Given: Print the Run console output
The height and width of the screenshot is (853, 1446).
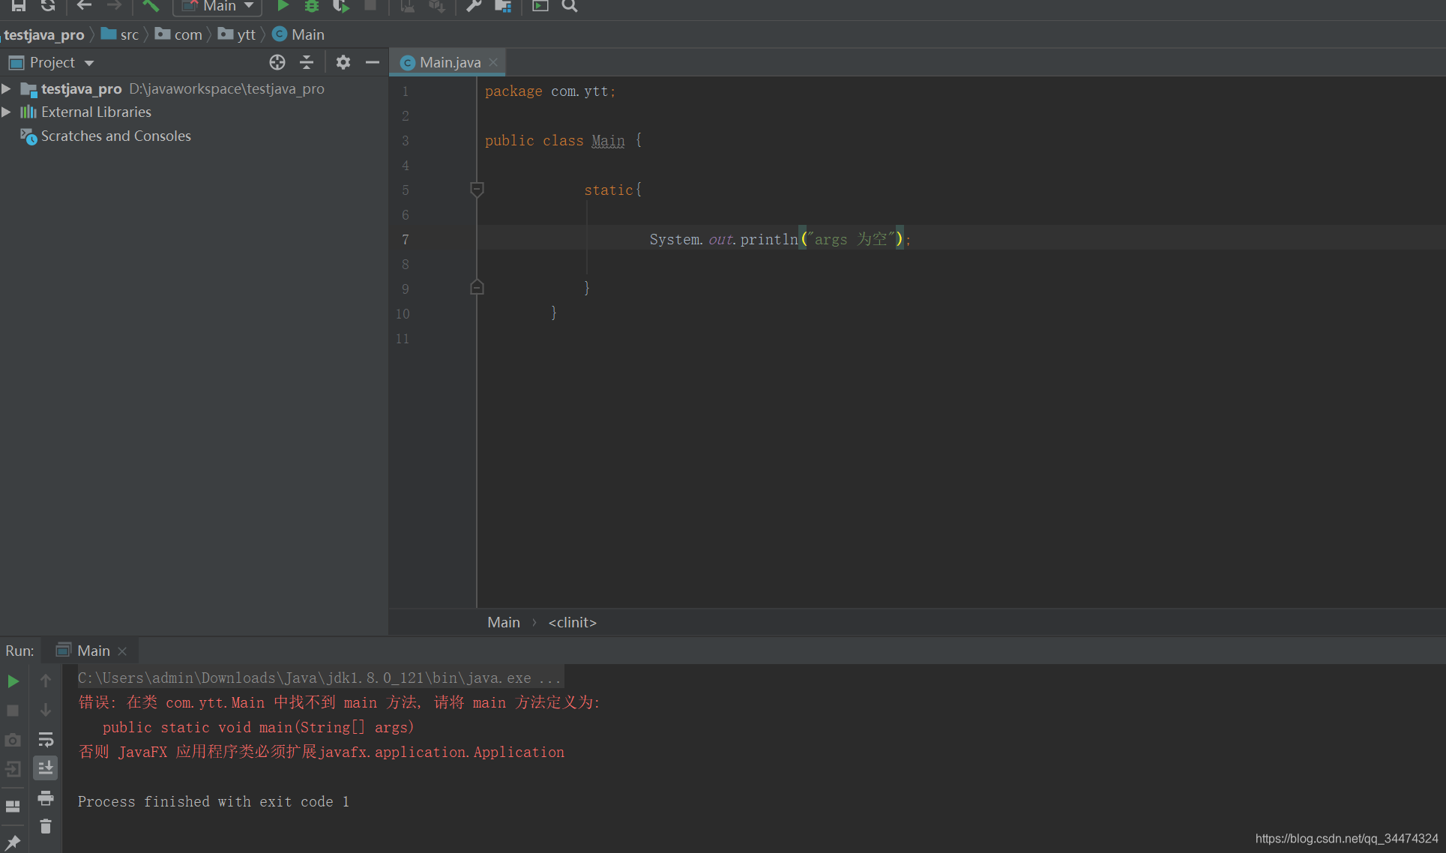Looking at the screenshot, I should point(46,798).
